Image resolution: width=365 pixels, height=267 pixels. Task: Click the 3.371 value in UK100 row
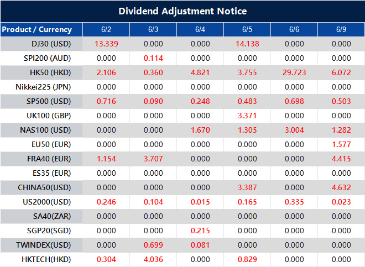point(247,115)
